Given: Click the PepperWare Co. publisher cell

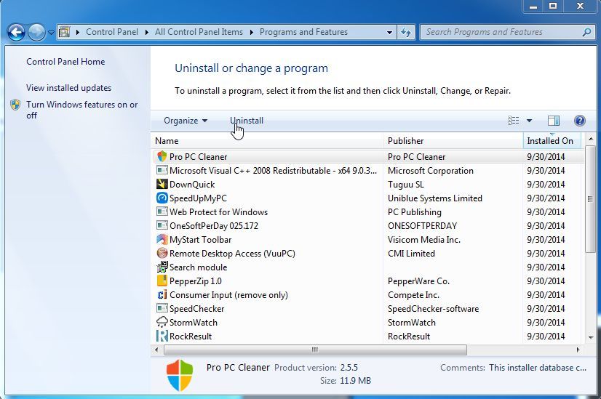Looking at the screenshot, I should pos(418,281).
